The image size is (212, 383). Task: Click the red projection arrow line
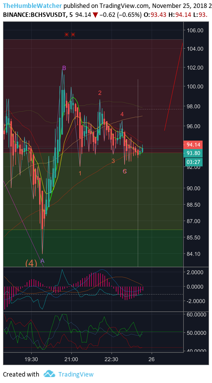pyautogui.click(x=173, y=87)
